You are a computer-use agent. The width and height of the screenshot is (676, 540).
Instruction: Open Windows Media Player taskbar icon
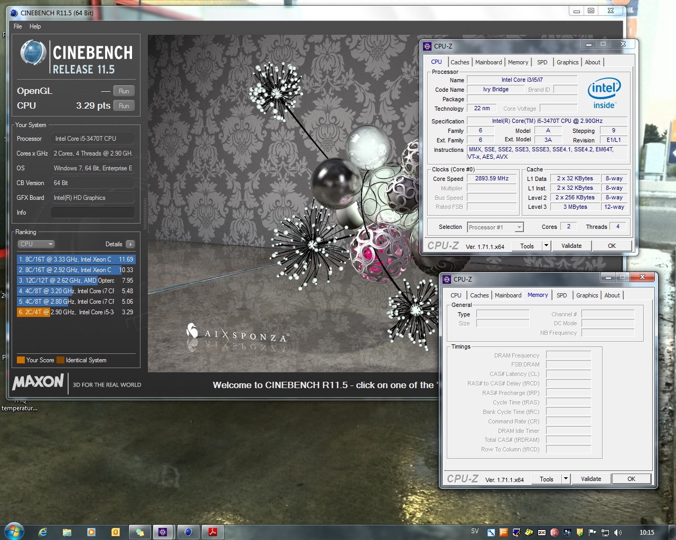click(91, 532)
